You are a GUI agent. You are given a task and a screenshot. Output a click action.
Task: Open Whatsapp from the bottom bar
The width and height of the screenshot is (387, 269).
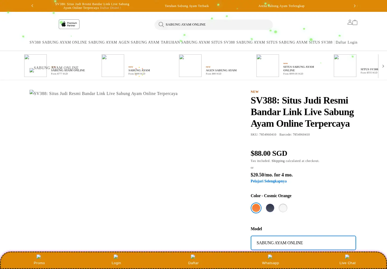click(271, 260)
